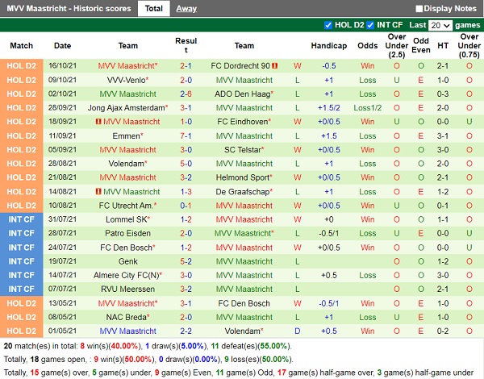Viewport: 484px width, 379px height.
Task: Open SC Telstar team link
Action: (x=244, y=150)
